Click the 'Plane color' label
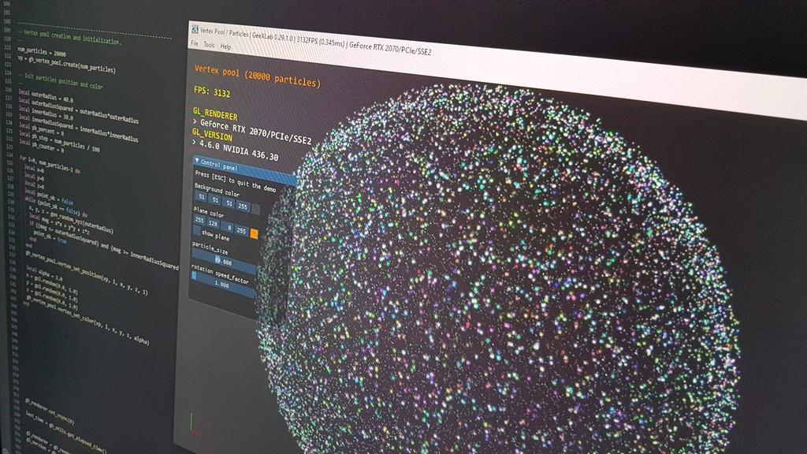 pyautogui.click(x=208, y=211)
